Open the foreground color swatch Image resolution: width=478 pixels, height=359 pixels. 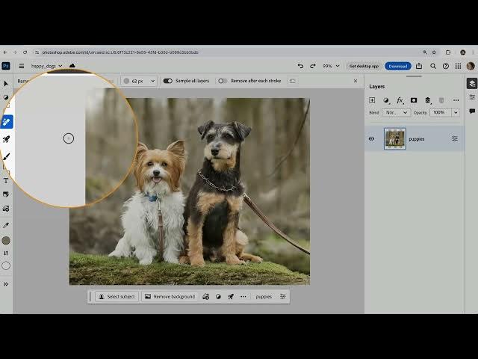coord(6,241)
